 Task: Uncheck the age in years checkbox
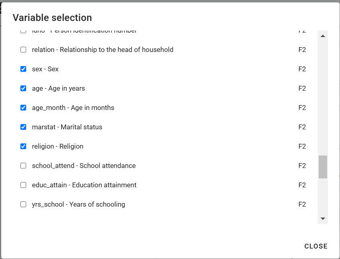[x=23, y=89]
